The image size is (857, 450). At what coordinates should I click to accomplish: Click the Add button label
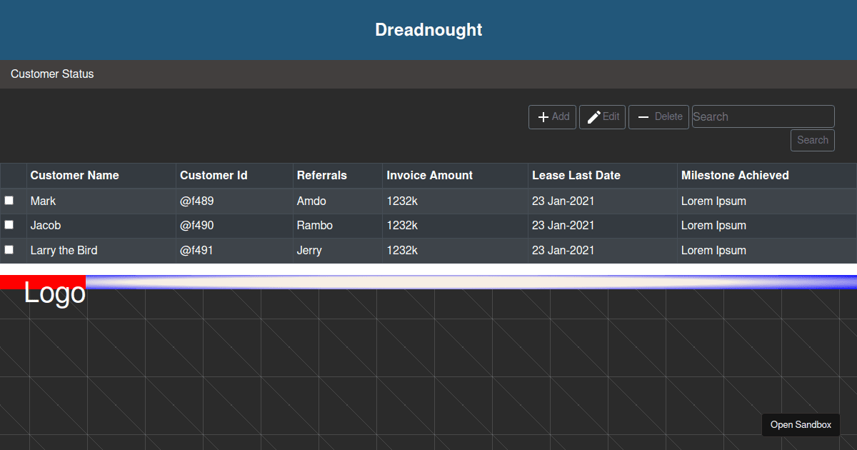[x=561, y=116]
